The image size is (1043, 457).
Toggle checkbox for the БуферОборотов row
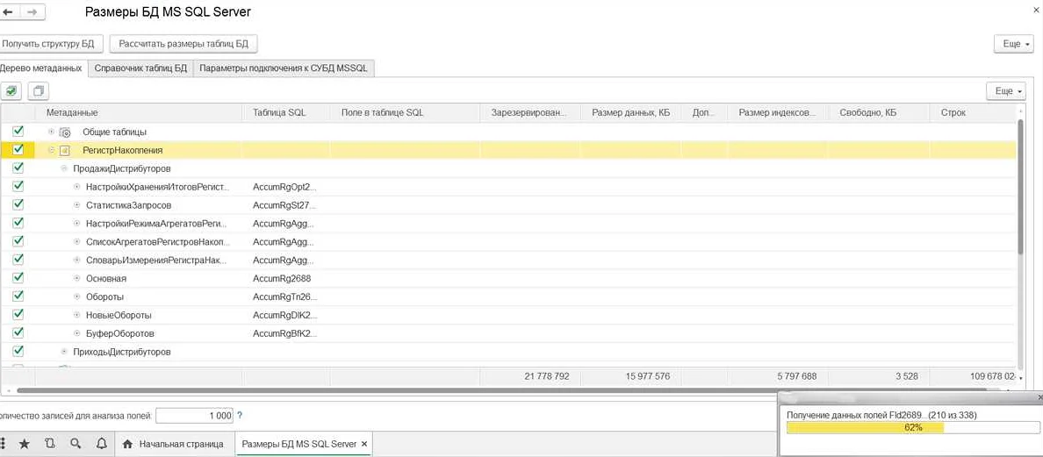(18, 333)
